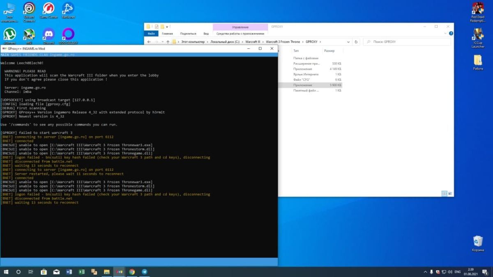Open the Ubisoft Connect desktop icon
493x277 pixels.
pyautogui.click(x=29, y=9)
